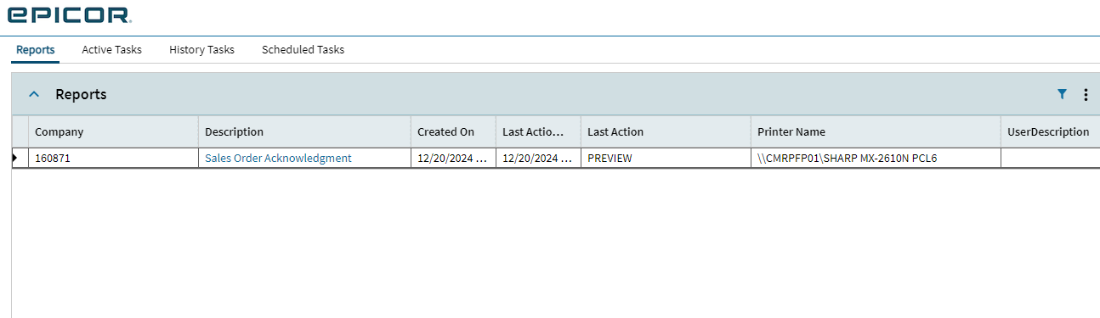Click the SHARP MX-2610N PCL6 printer cell

876,158
